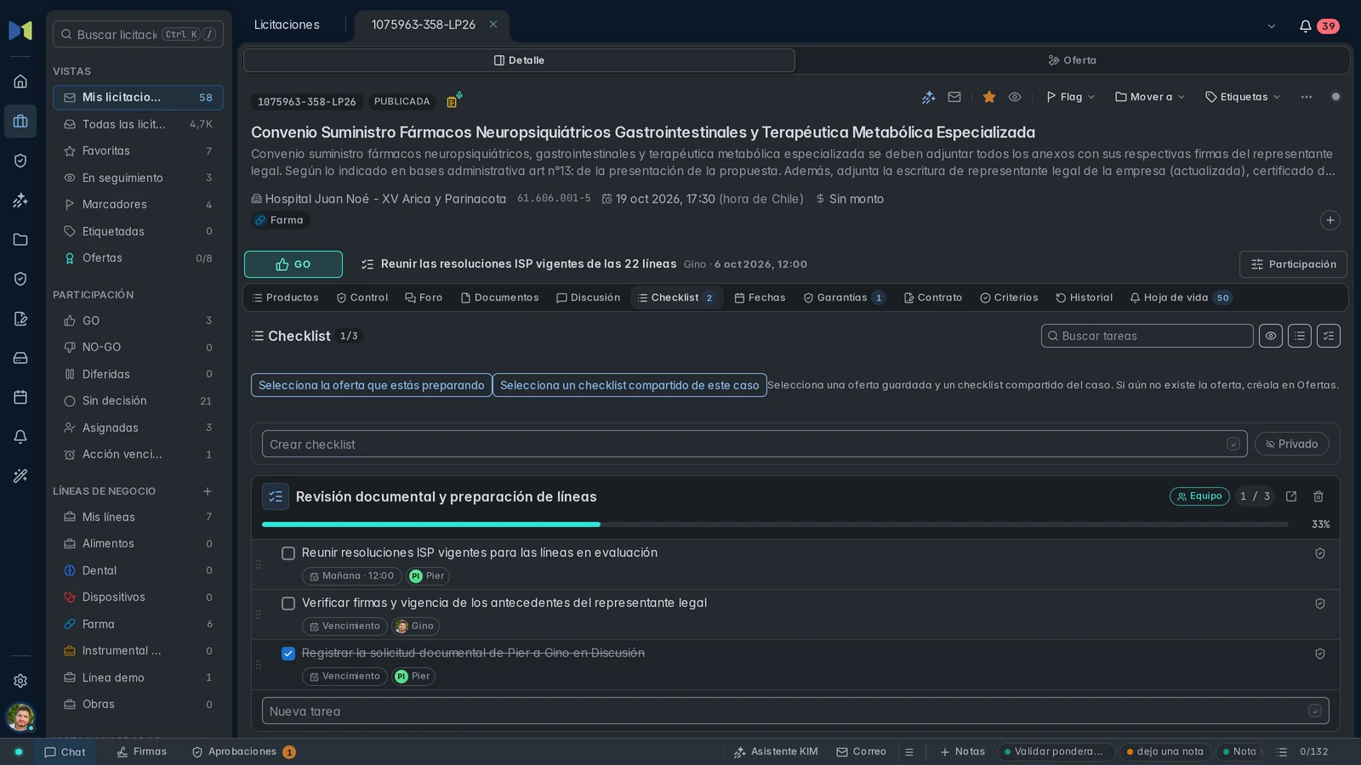The height and width of the screenshot is (765, 1361).
Task: Delete checklist using the trash icon
Action: (1318, 496)
